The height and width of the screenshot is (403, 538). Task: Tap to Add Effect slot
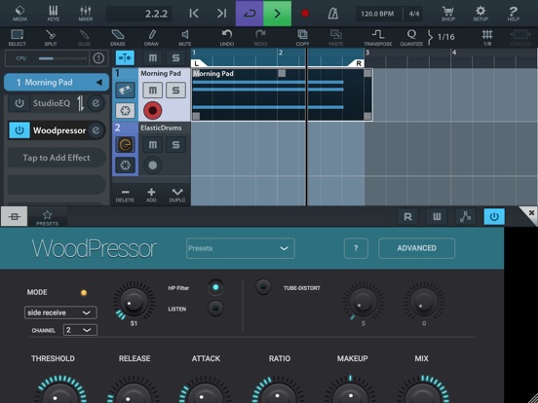point(57,158)
